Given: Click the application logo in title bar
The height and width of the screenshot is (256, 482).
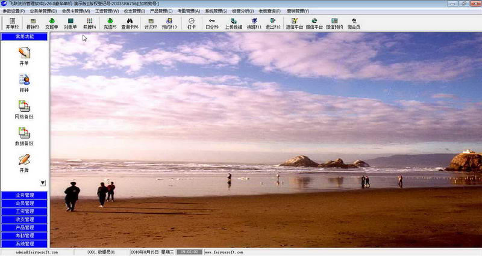Looking at the screenshot, I should point(4,4).
